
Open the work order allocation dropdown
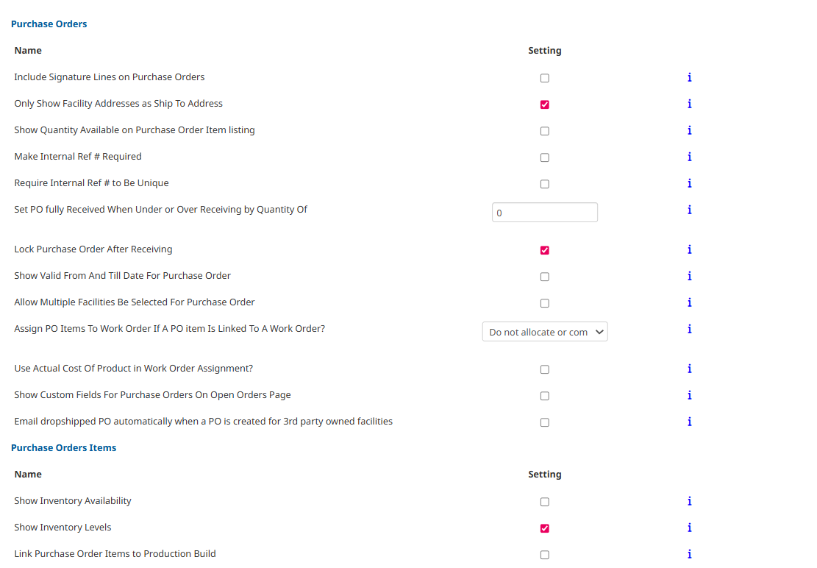pyautogui.click(x=544, y=331)
